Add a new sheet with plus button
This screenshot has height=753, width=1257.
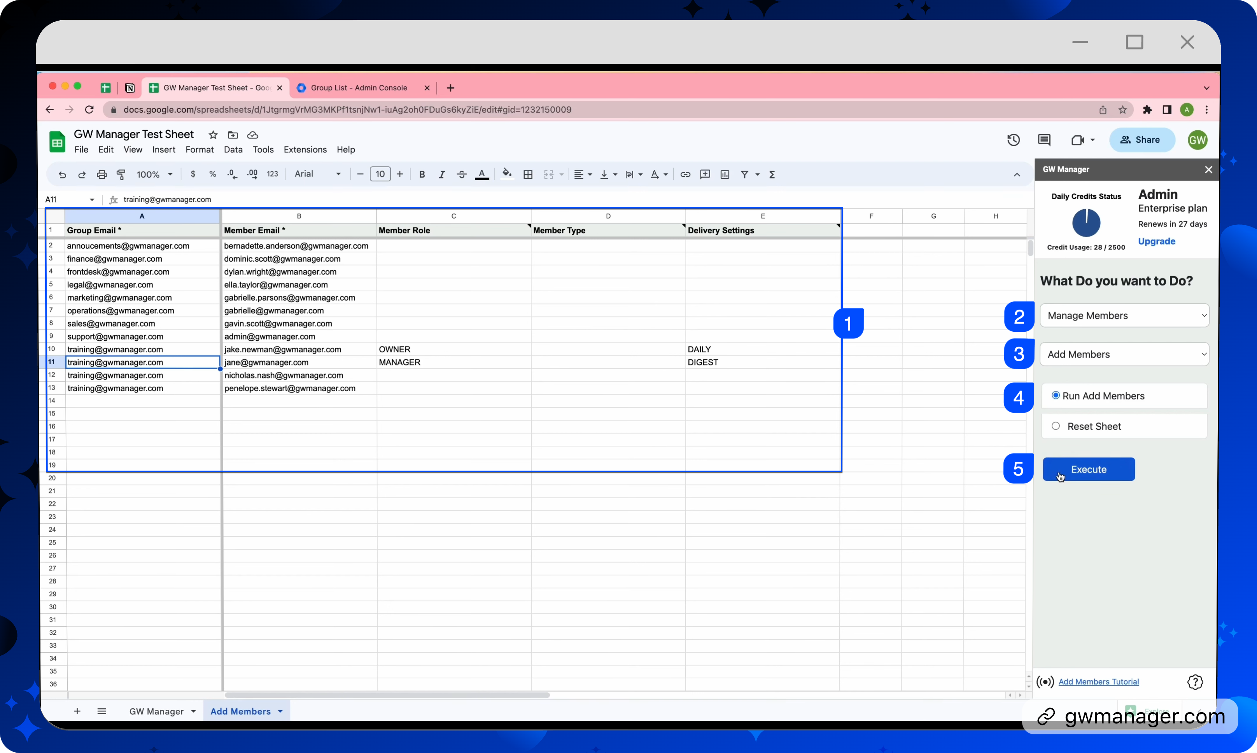coord(77,711)
